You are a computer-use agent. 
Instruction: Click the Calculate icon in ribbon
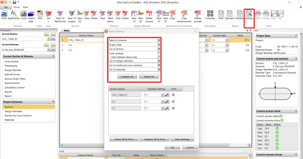210,15
